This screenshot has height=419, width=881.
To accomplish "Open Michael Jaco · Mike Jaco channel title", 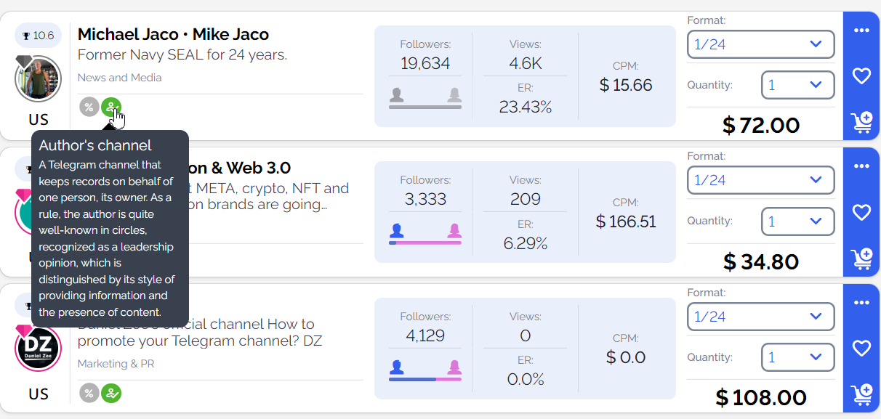I will coord(173,34).
